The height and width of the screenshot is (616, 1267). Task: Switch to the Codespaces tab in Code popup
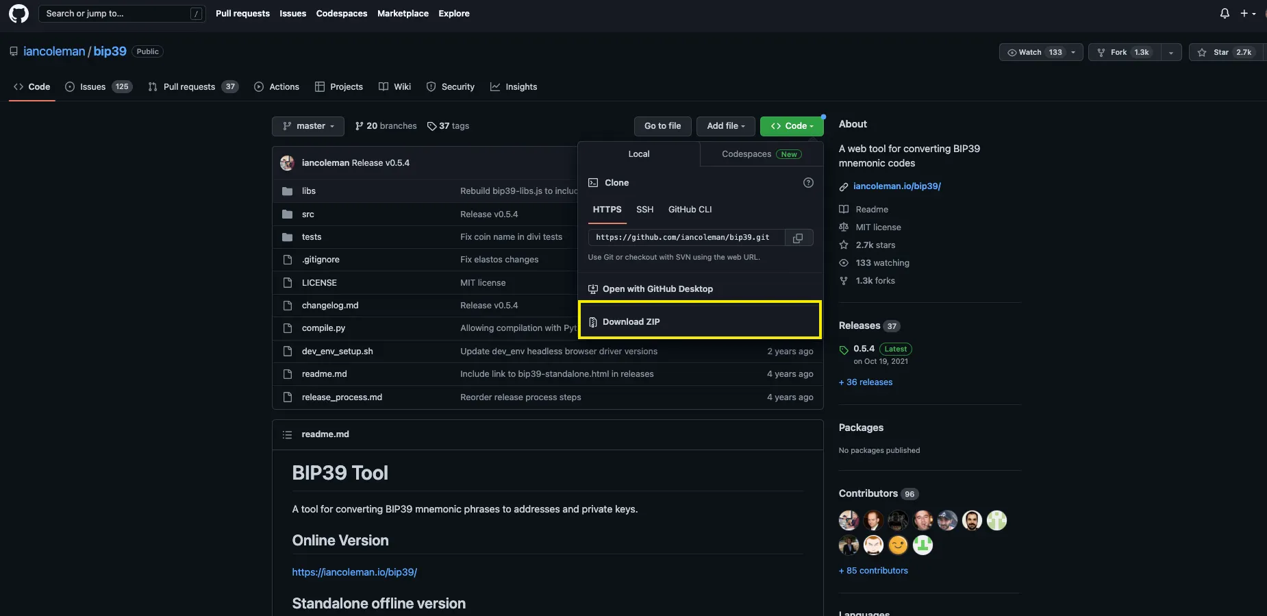coord(762,154)
